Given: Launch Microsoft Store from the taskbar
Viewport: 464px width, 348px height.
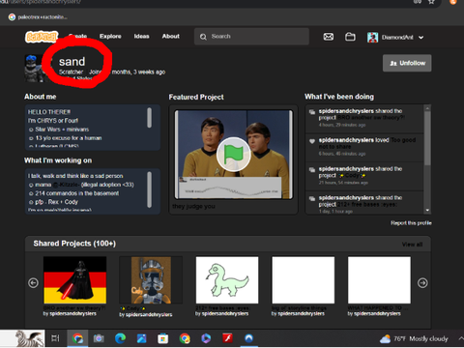Looking at the screenshot, I should (x=163, y=338).
